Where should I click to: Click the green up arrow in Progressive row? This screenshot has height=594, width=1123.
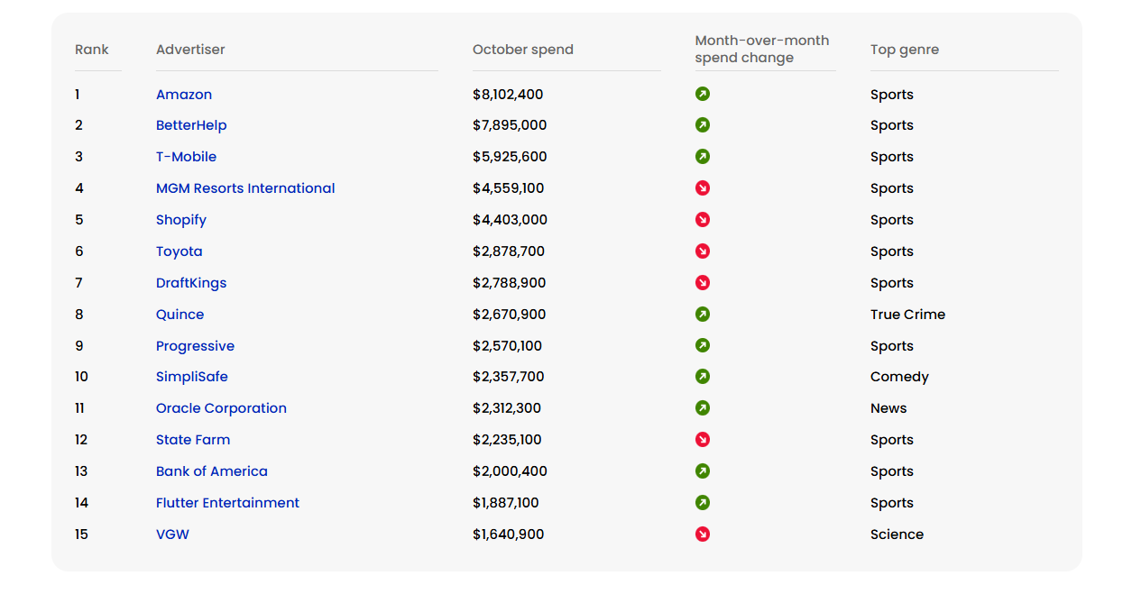tap(703, 345)
